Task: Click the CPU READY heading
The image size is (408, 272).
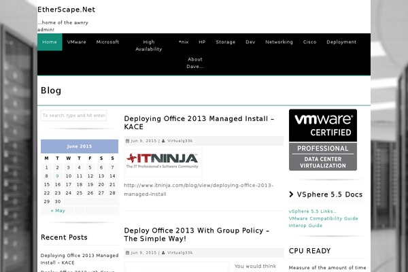Action: coord(309,251)
